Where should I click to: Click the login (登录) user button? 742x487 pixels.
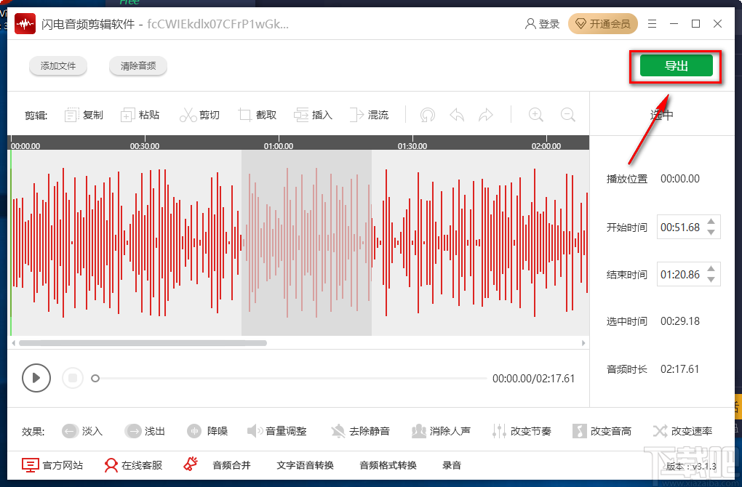click(x=542, y=24)
